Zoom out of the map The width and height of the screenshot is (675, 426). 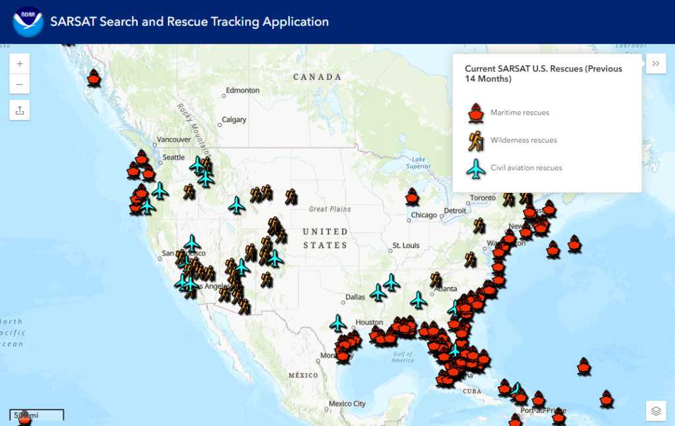[x=19, y=84]
